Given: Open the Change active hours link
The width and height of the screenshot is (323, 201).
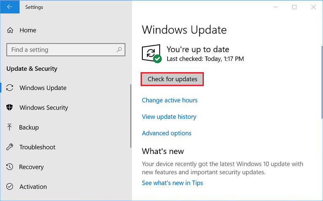Looking at the screenshot, I should pos(170,100).
